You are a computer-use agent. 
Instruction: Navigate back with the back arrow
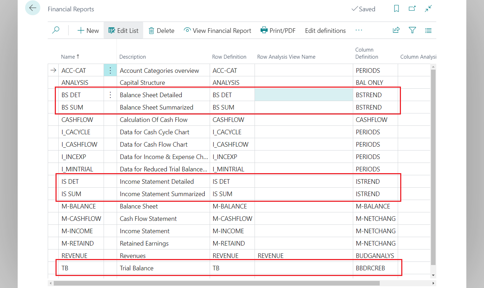pyautogui.click(x=33, y=8)
